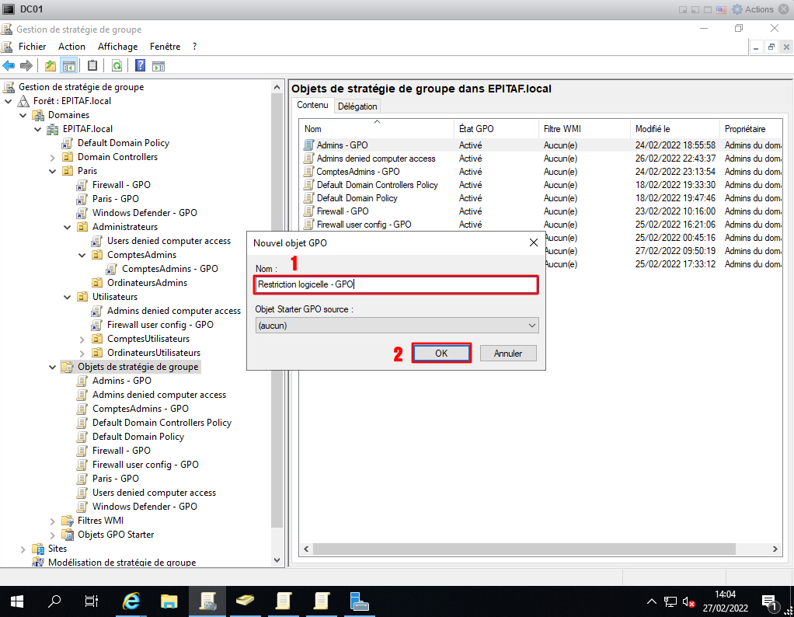Confirm the new GPO with OK
794x617 pixels.
tap(441, 354)
